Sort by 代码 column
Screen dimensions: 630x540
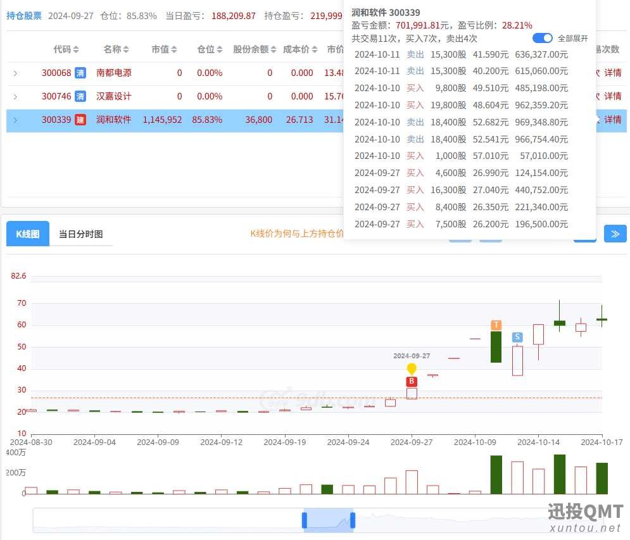(66, 49)
